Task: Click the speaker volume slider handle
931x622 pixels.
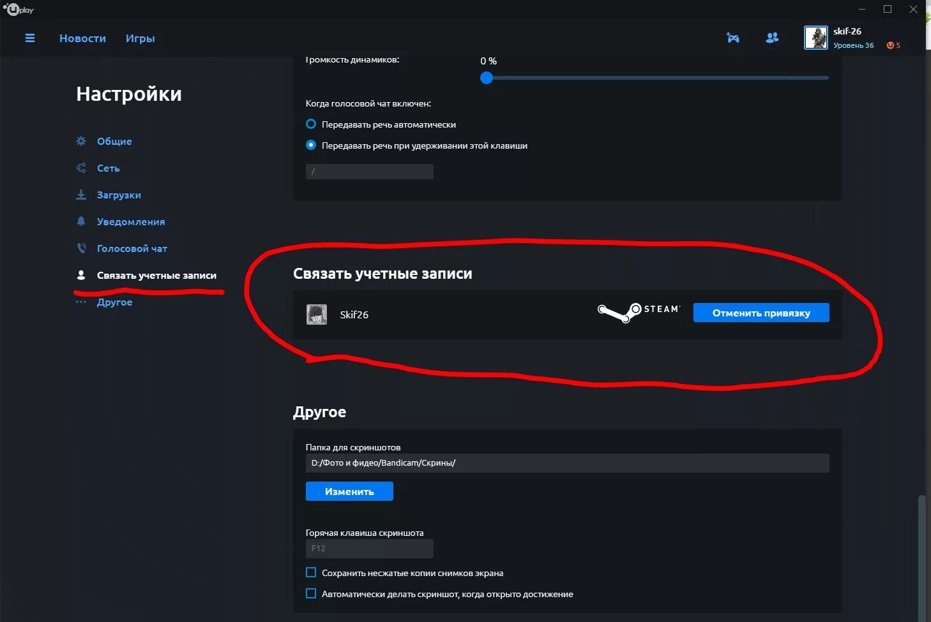Action: coord(487,78)
